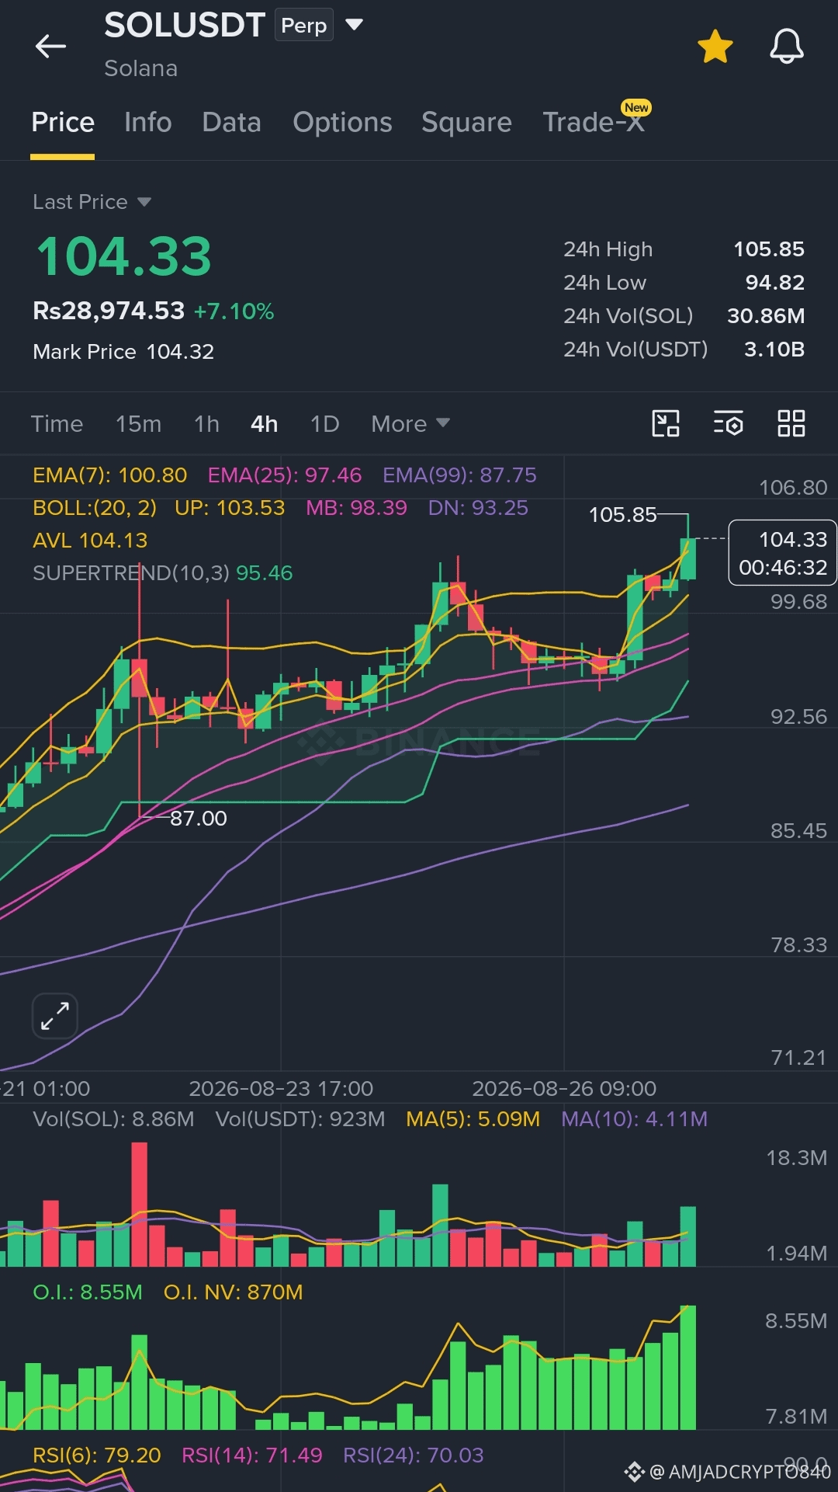
Task: Tap the RSI(24): 70.03 label
Action: coord(413,1455)
